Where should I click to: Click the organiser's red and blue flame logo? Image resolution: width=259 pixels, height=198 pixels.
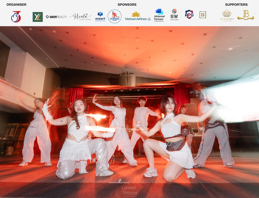point(16,17)
